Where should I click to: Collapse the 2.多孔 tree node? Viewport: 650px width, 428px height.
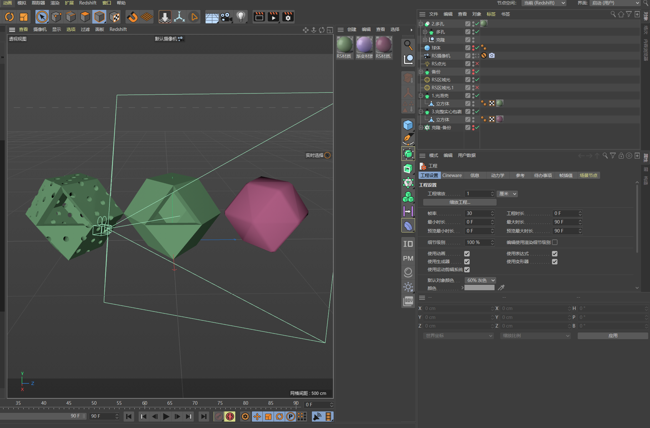pyautogui.click(x=421, y=24)
